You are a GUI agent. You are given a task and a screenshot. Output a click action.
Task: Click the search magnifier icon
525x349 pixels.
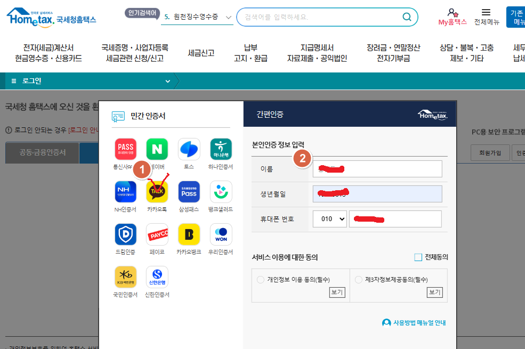click(x=407, y=17)
